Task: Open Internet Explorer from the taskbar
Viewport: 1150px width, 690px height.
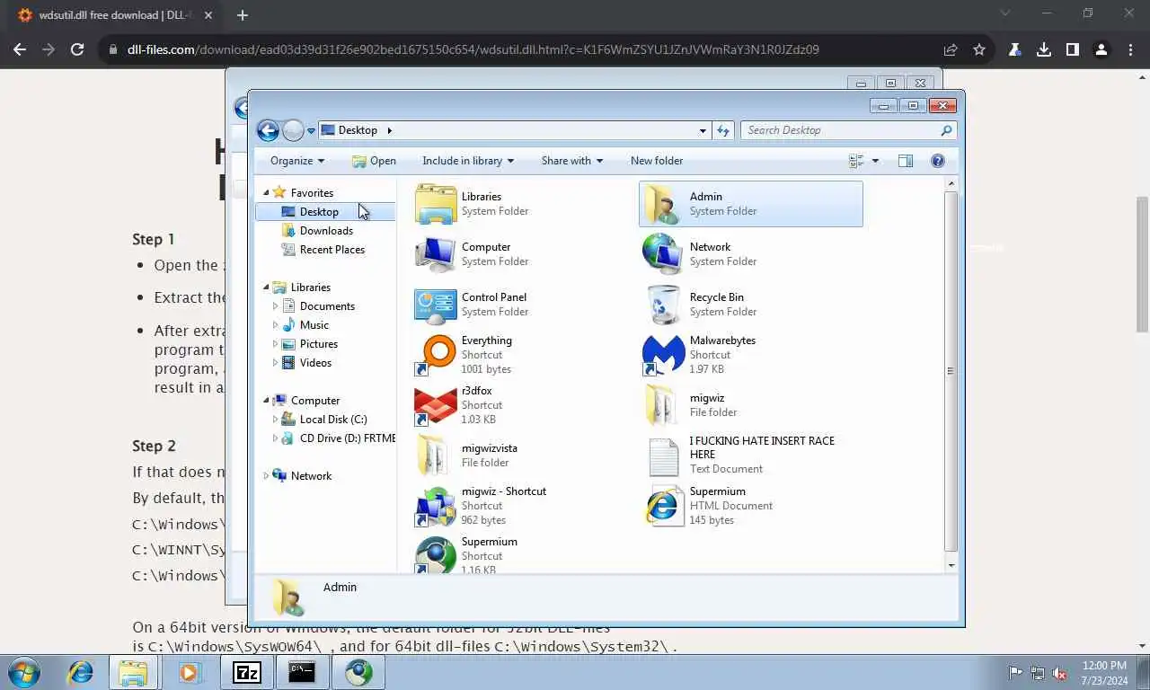Action: [x=81, y=672]
